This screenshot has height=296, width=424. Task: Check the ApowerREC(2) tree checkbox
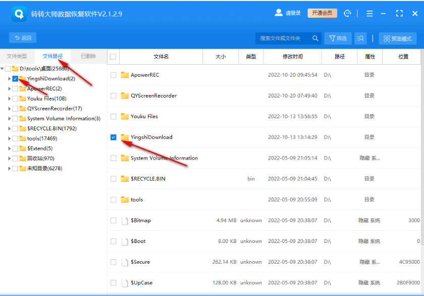coord(15,89)
